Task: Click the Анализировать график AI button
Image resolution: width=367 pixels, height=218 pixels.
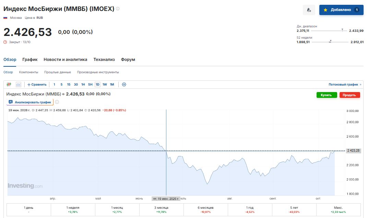Action: click(30, 102)
